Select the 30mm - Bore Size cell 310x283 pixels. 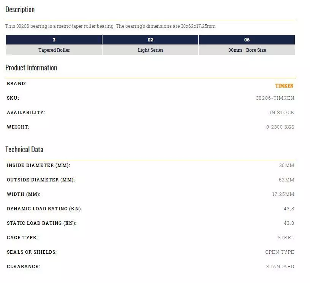pos(247,50)
